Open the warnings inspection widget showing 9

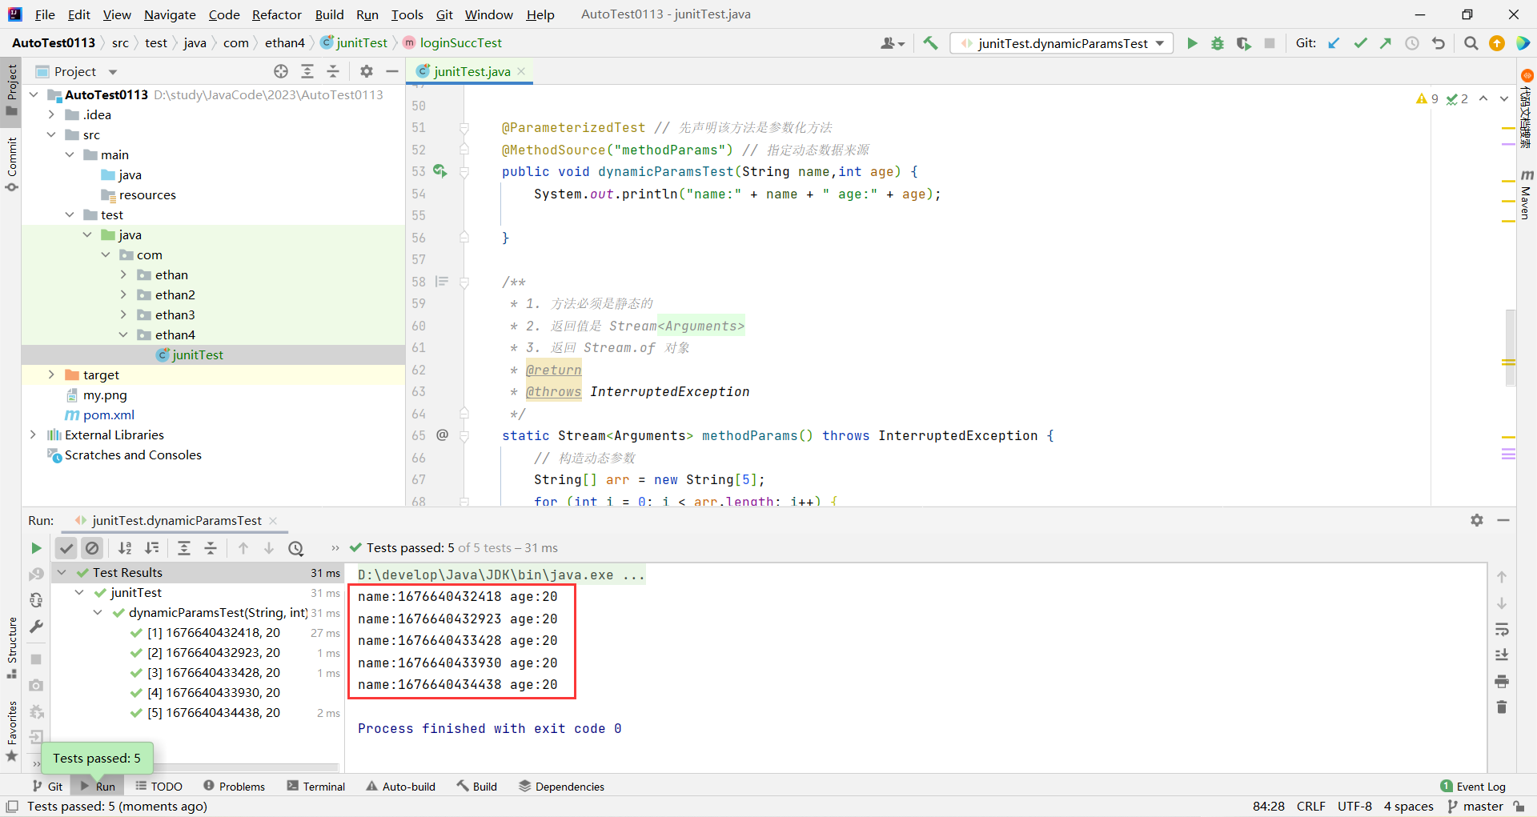tap(1427, 98)
